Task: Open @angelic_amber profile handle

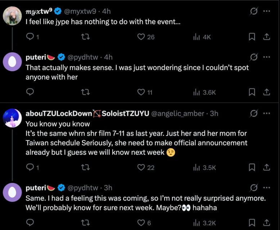Action: (178, 114)
